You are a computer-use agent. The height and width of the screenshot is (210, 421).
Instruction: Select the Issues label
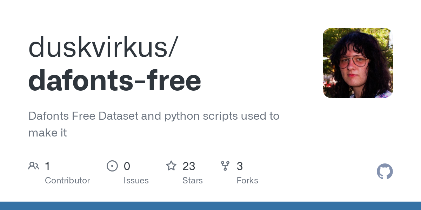tap(136, 181)
